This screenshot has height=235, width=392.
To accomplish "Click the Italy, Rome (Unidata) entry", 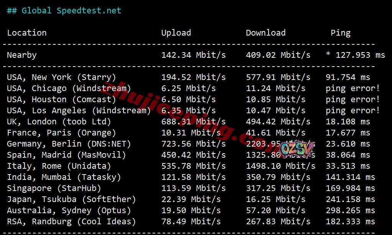I will tap(59, 166).
